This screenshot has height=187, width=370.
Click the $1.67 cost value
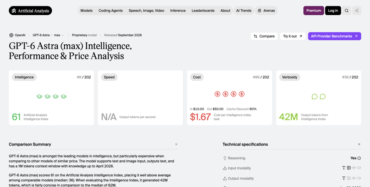tap(200, 117)
